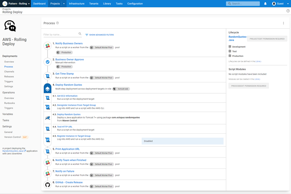This screenshot has height=194, width=291.
Task: Click the tomcat-web role chip
Action: click(x=121, y=89)
